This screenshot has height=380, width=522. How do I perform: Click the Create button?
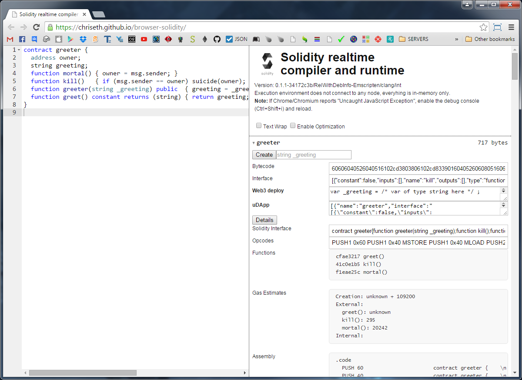point(264,155)
